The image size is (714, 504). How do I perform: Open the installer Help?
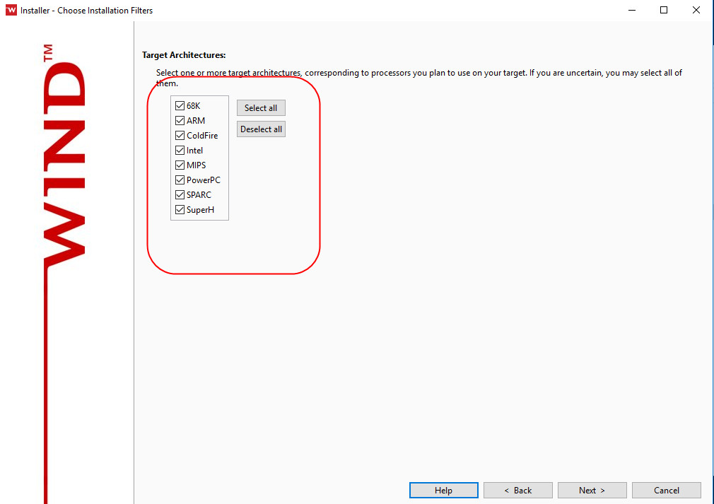(443, 490)
